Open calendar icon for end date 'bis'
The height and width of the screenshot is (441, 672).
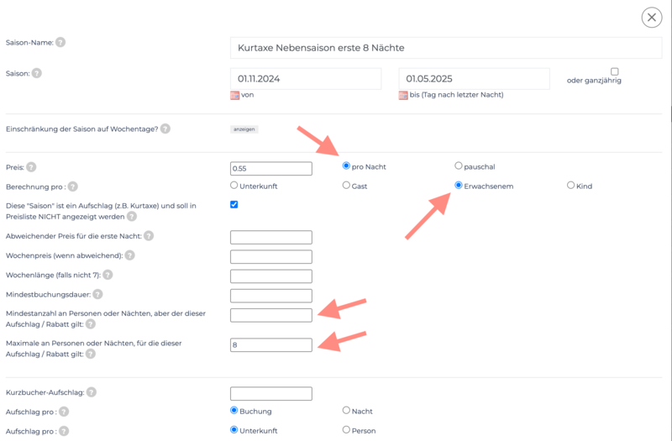(x=403, y=96)
